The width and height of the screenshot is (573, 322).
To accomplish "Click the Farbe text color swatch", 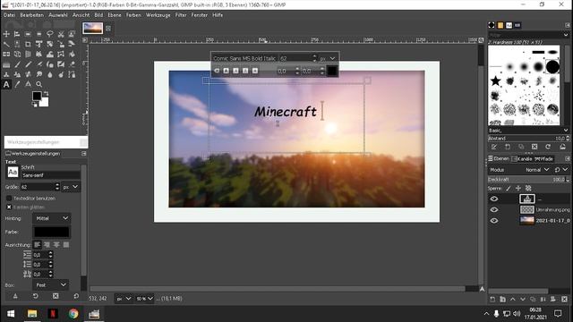I will (52, 232).
